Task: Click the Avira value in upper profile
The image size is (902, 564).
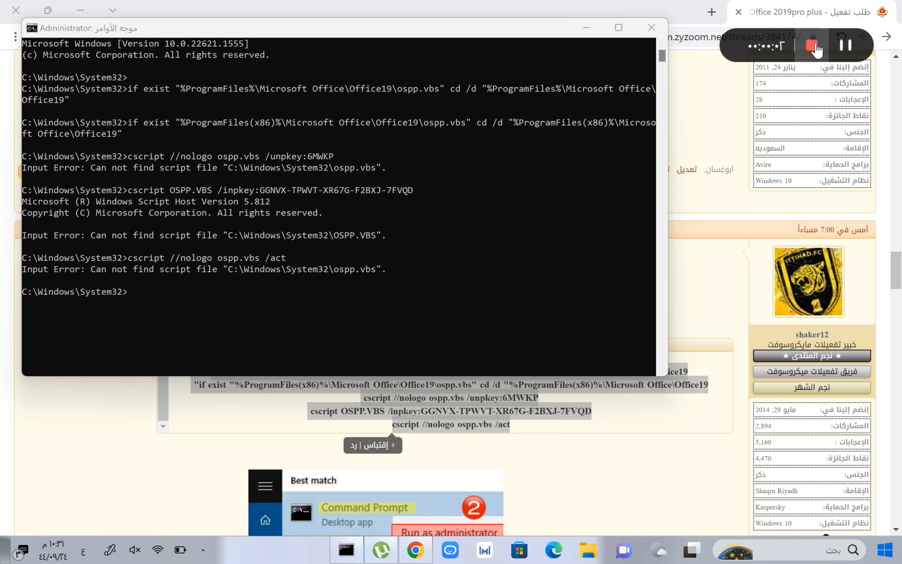Action: click(763, 165)
